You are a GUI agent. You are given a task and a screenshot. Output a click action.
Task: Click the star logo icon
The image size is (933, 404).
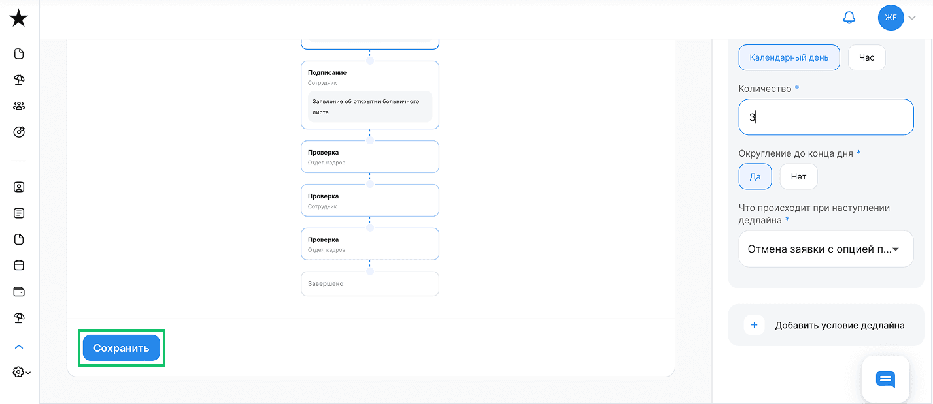click(19, 18)
